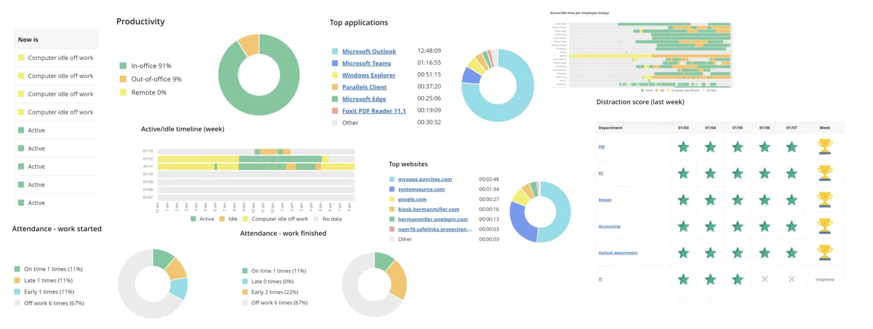873x329 pixels.
Task: Click the grayed X under 01/06 for IT
Action: click(x=765, y=279)
